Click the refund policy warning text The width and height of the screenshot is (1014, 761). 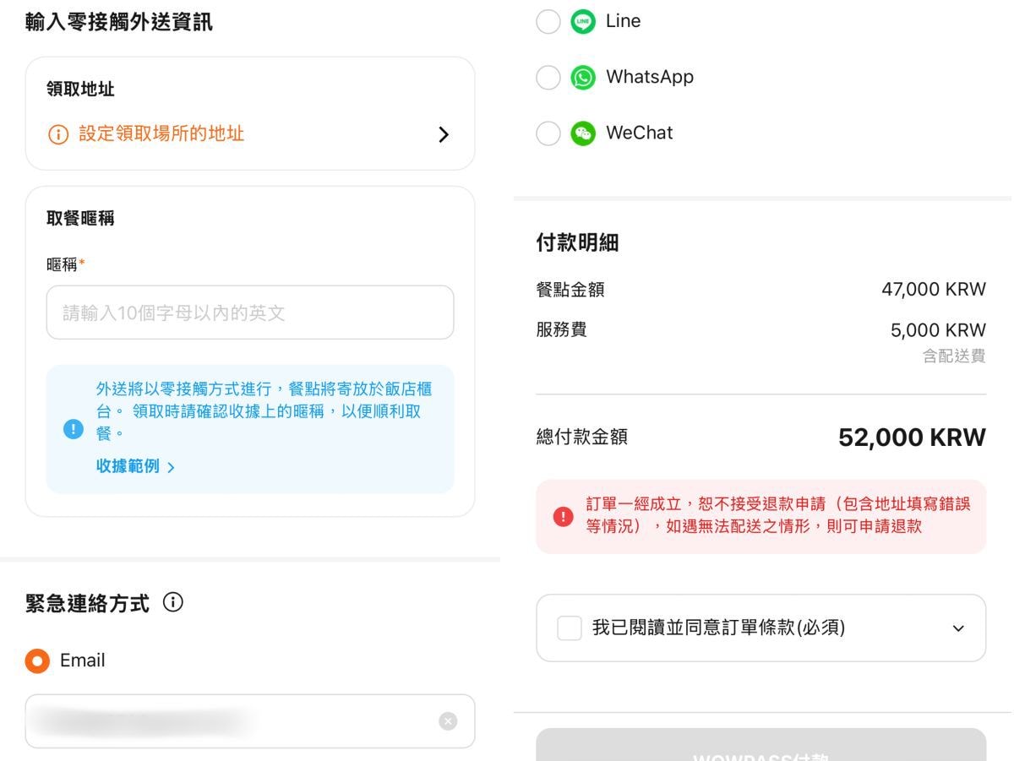(778, 515)
